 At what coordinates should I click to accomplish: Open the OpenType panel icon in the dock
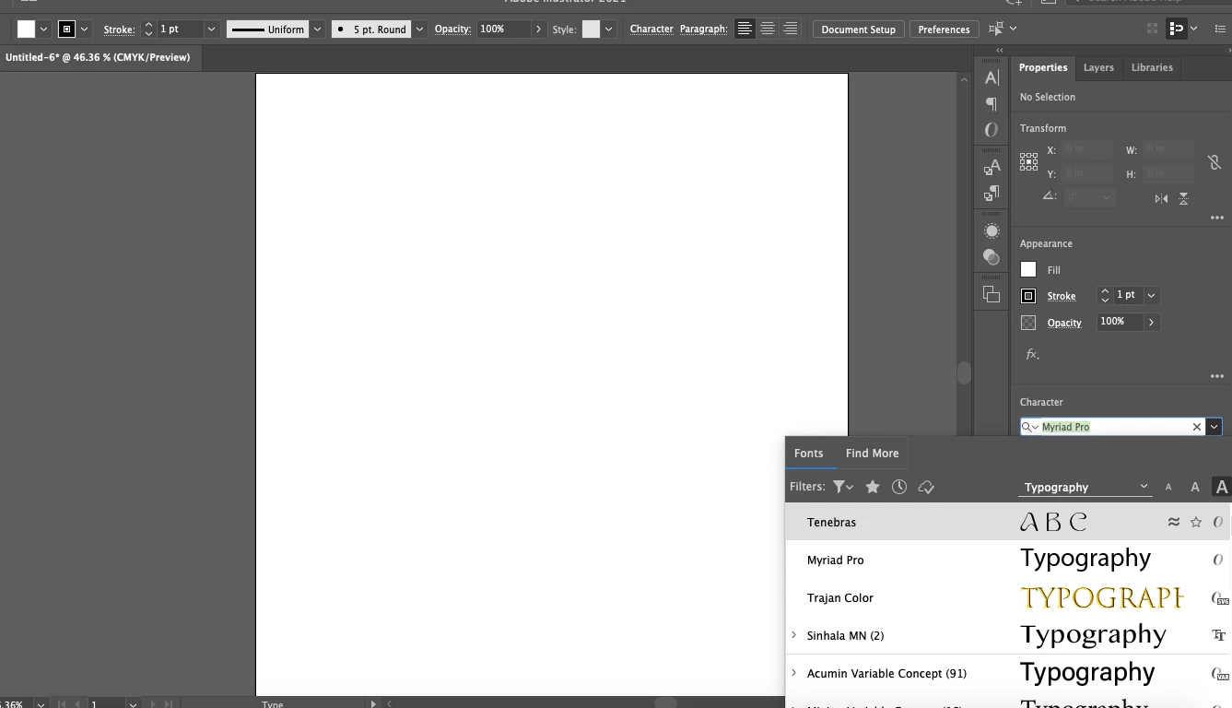pyautogui.click(x=991, y=130)
